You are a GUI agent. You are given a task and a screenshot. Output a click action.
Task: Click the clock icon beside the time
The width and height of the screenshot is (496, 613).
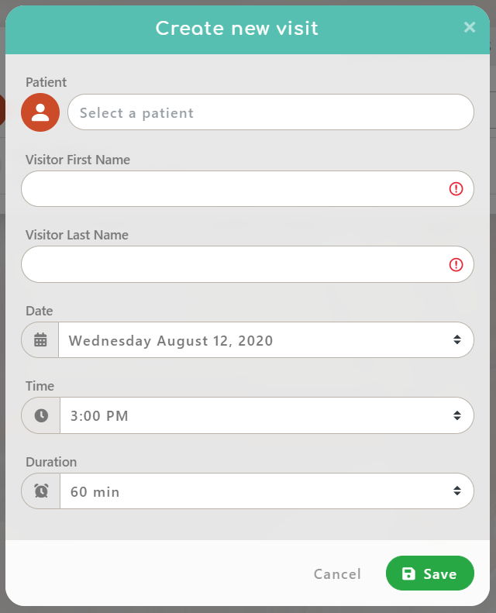(x=41, y=415)
